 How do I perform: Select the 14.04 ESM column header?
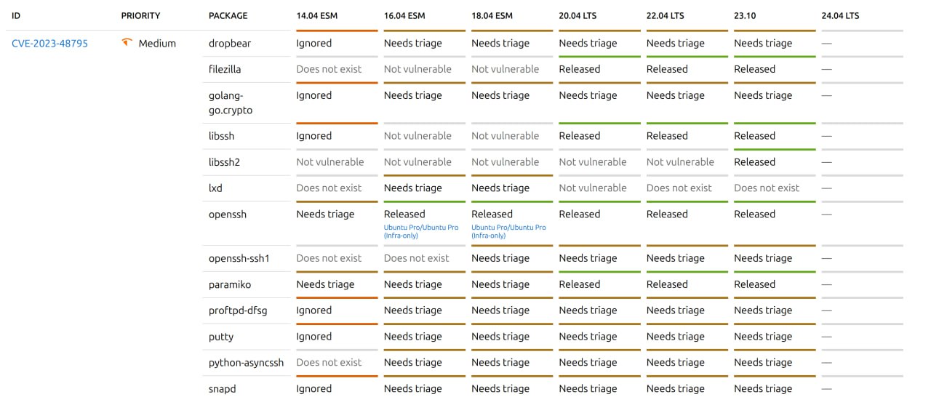point(316,15)
